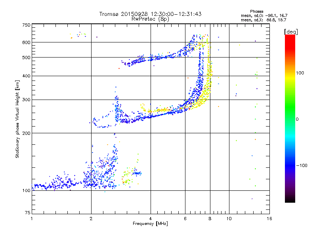The height and width of the screenshot is (238, 317).
Task: Click the plot title "Tromsø 20150928 12:30:00-12:31:43"
Action: 150,14
